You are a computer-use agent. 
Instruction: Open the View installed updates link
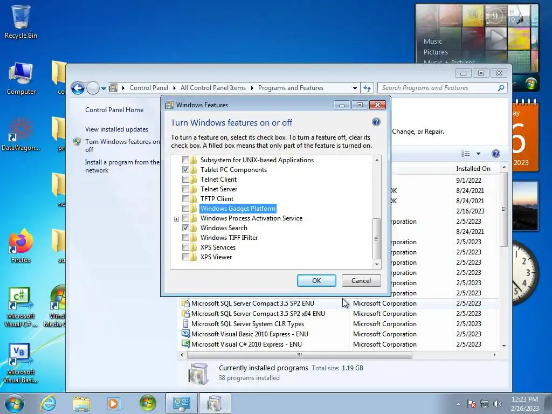click(116, 129)
